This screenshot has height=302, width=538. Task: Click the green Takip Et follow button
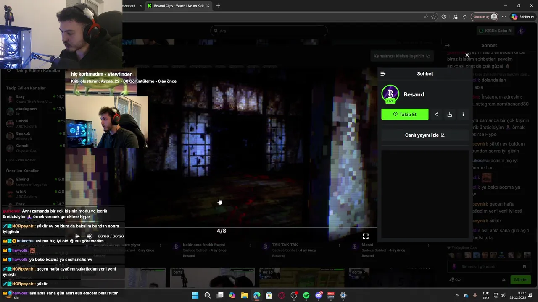pos(405,115)
